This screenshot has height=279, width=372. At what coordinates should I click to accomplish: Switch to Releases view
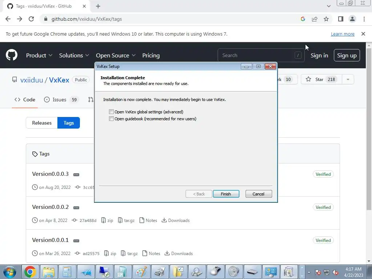(42, 123)
